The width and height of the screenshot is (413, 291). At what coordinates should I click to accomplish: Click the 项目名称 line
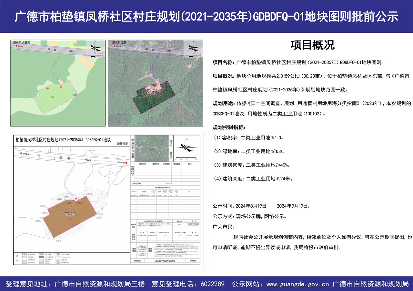pyautogui.click(x=298, y=62)
